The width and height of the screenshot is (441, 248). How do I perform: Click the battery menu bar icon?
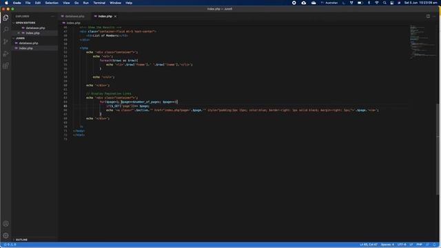[360, 3]
